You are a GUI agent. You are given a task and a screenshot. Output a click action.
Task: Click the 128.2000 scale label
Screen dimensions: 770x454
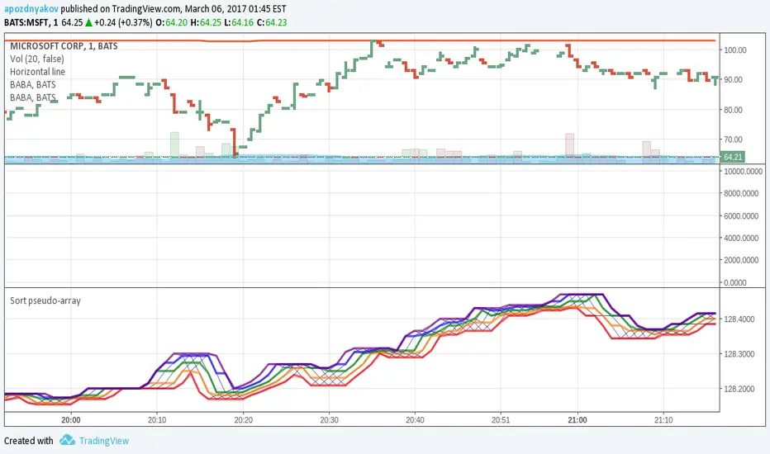tap(739, 389)
